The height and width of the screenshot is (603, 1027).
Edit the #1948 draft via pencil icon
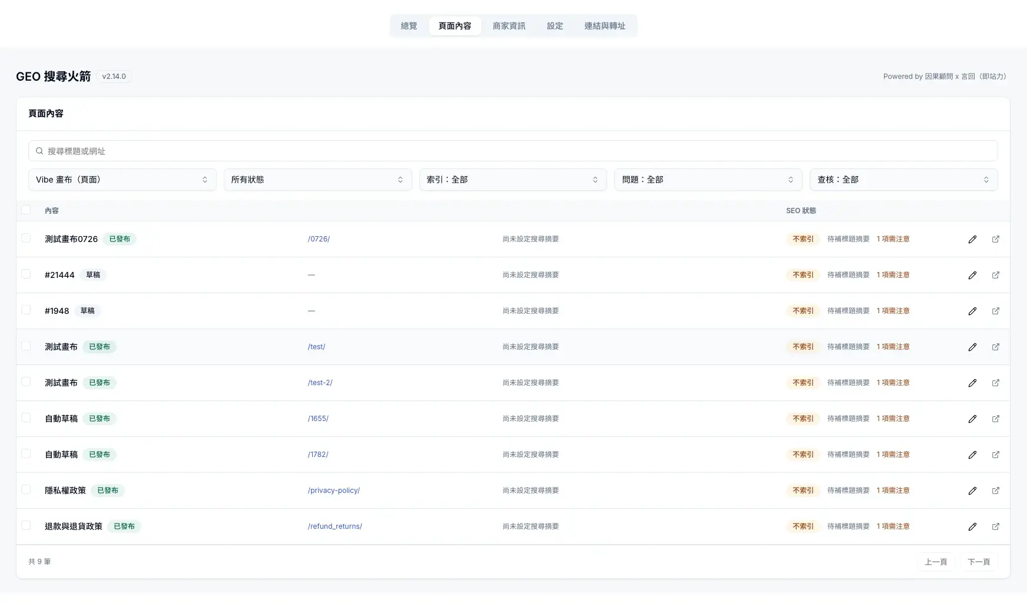(972, 311)
